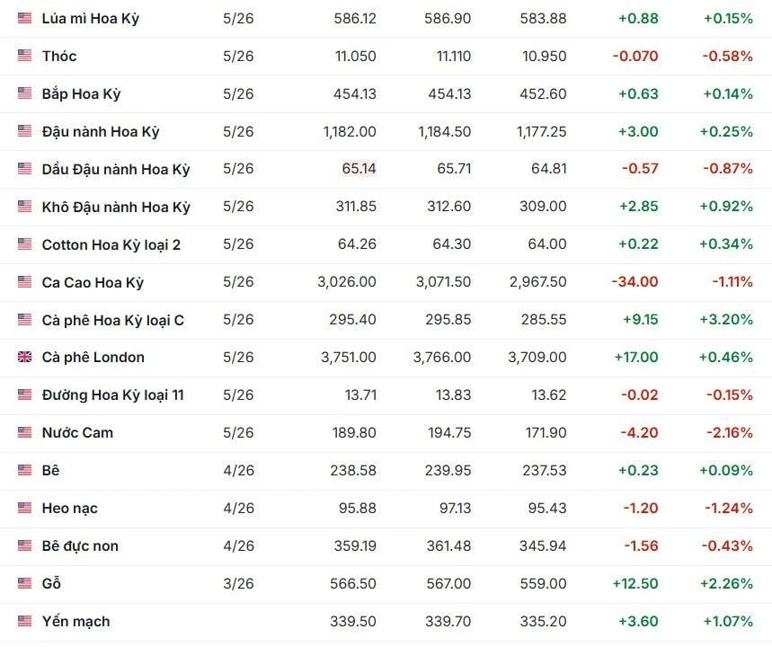Image resolution: width=772 pixels, height=647 pixels.
Task: Click the US flag beside Gỗ
Action: coord(24,584)
